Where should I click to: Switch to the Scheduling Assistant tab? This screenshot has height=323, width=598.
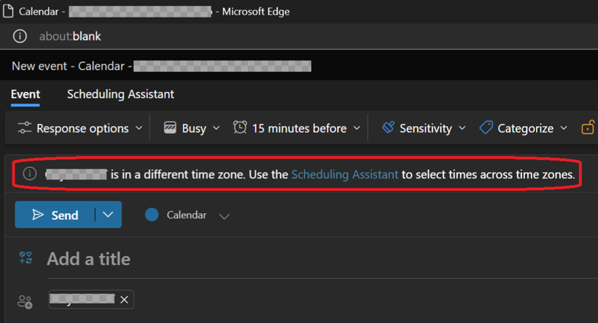pos(120,94)
